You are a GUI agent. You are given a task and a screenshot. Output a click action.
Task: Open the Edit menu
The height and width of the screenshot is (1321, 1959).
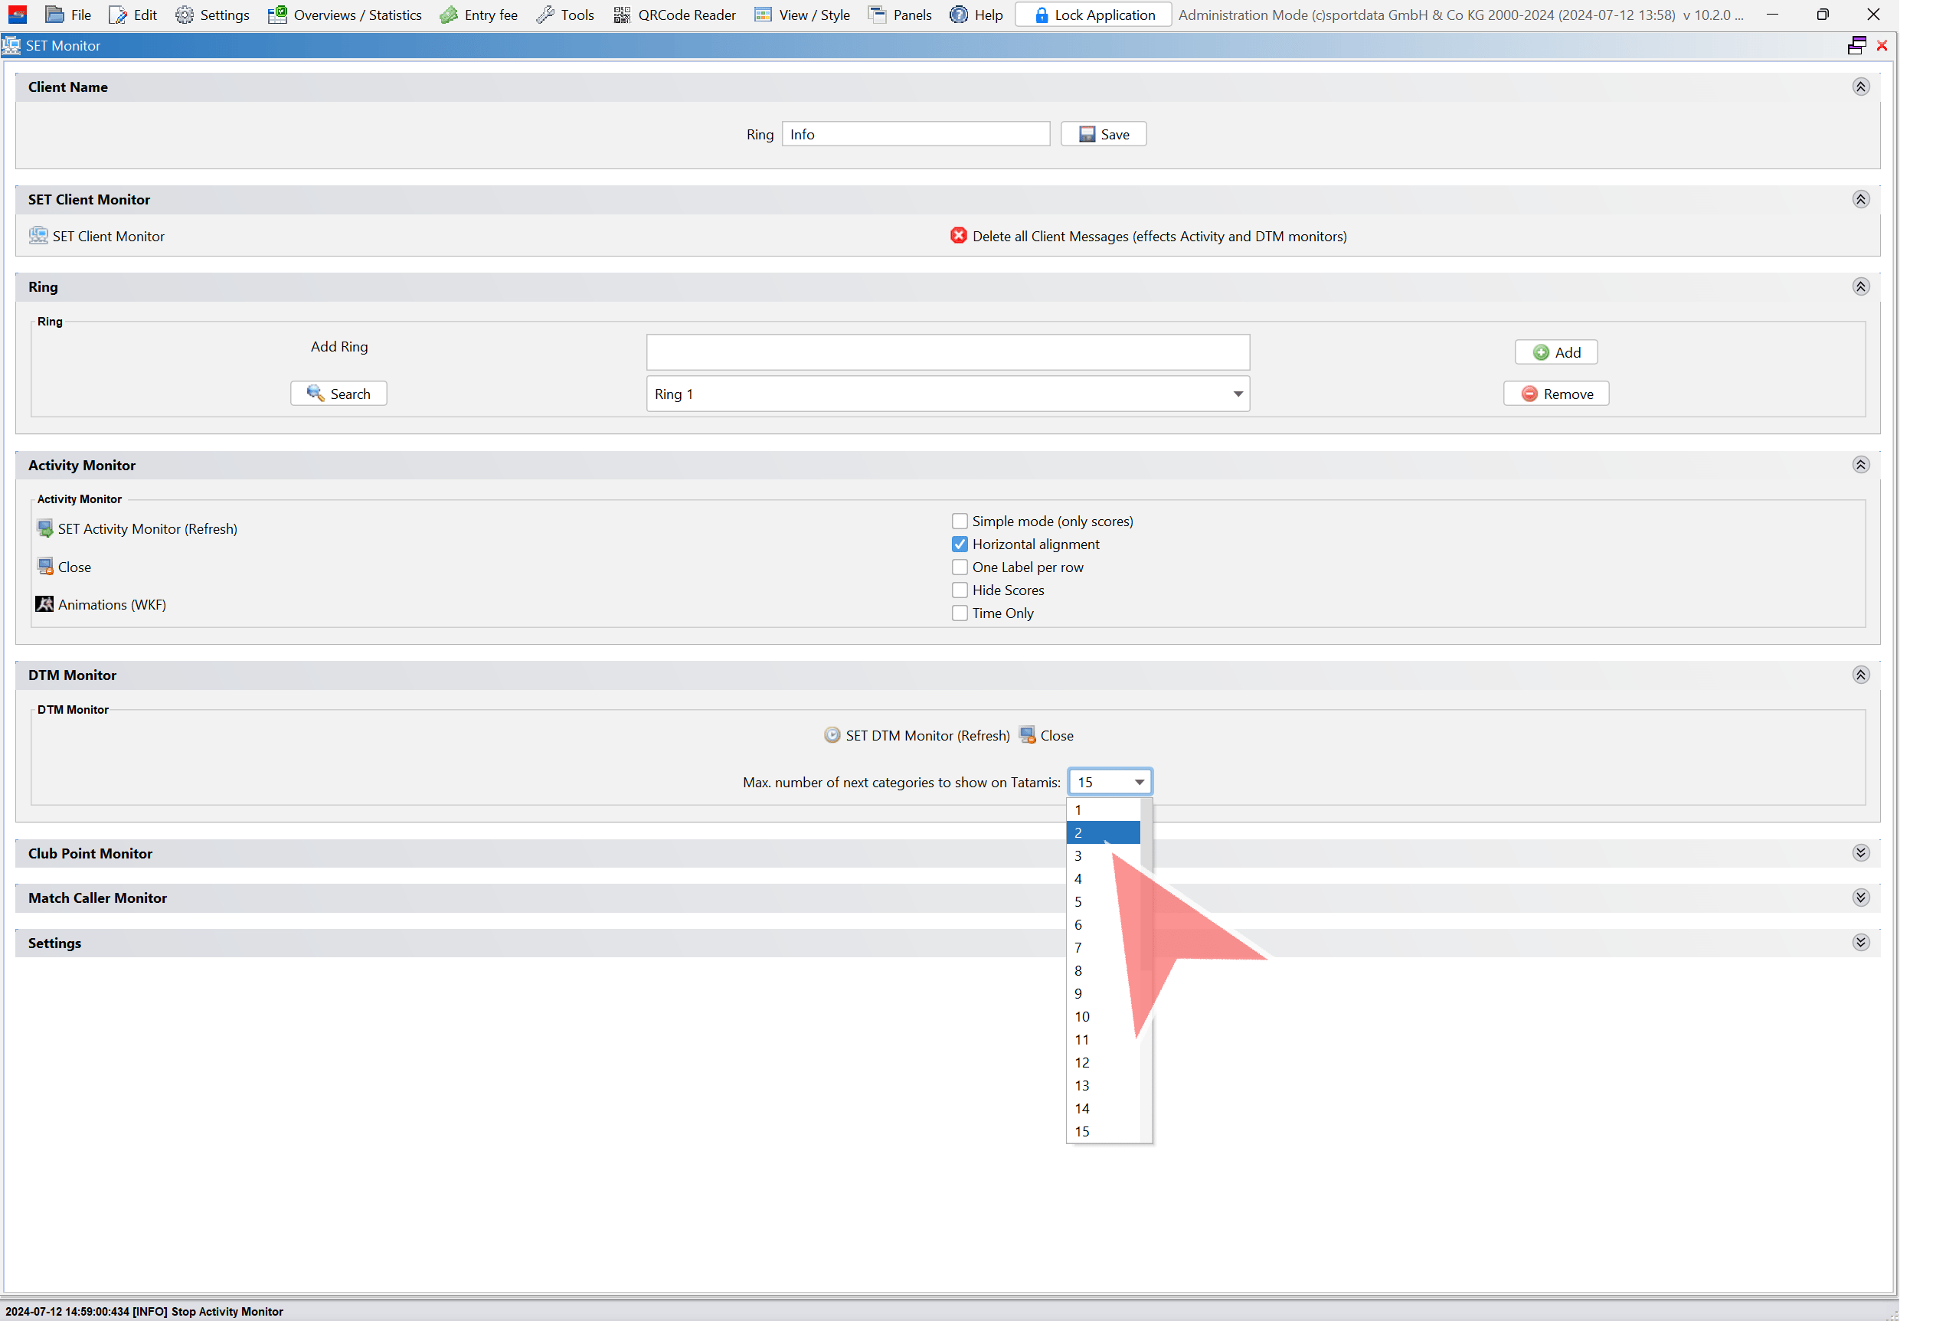click(132, 15)
